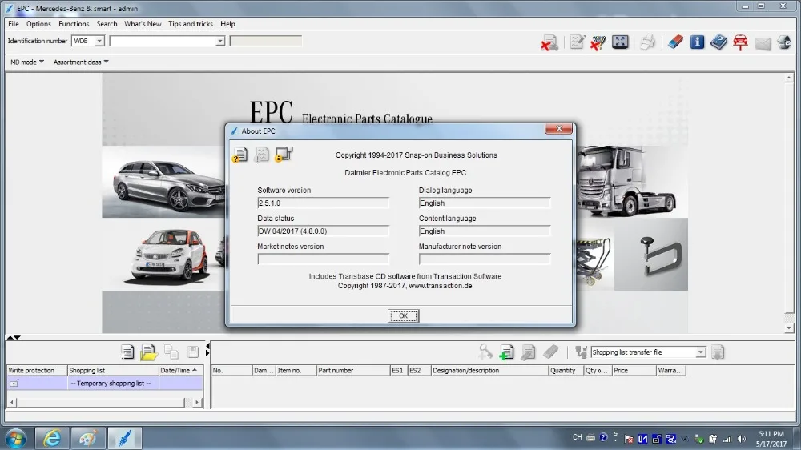Click the Quantity column header

pos(566,370)
